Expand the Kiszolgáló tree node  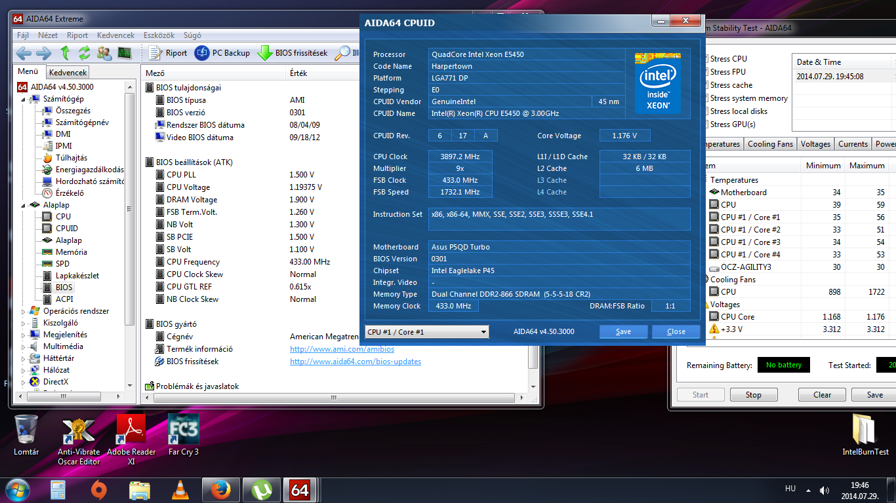click(x=24, y=323)
